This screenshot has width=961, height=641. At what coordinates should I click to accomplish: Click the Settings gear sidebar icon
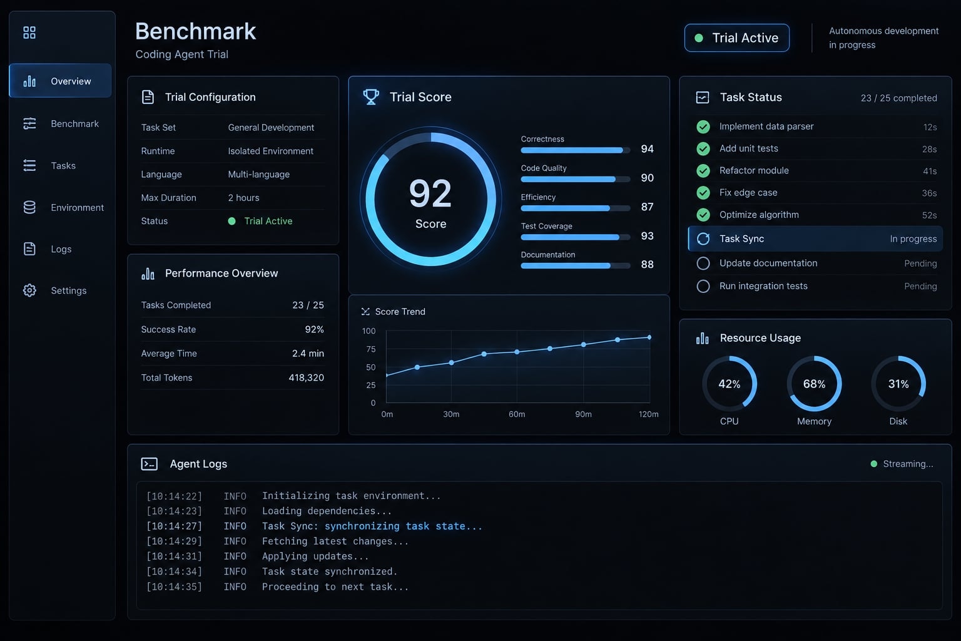29,290
